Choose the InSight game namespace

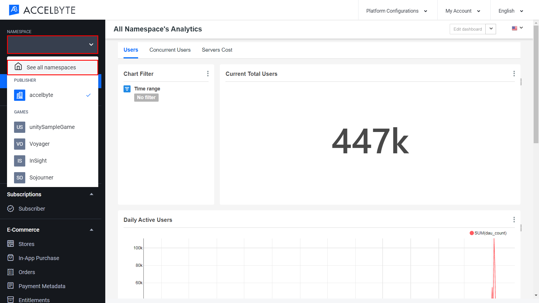52,161
